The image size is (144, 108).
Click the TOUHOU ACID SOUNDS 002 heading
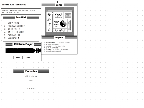[x=14, y=5]
